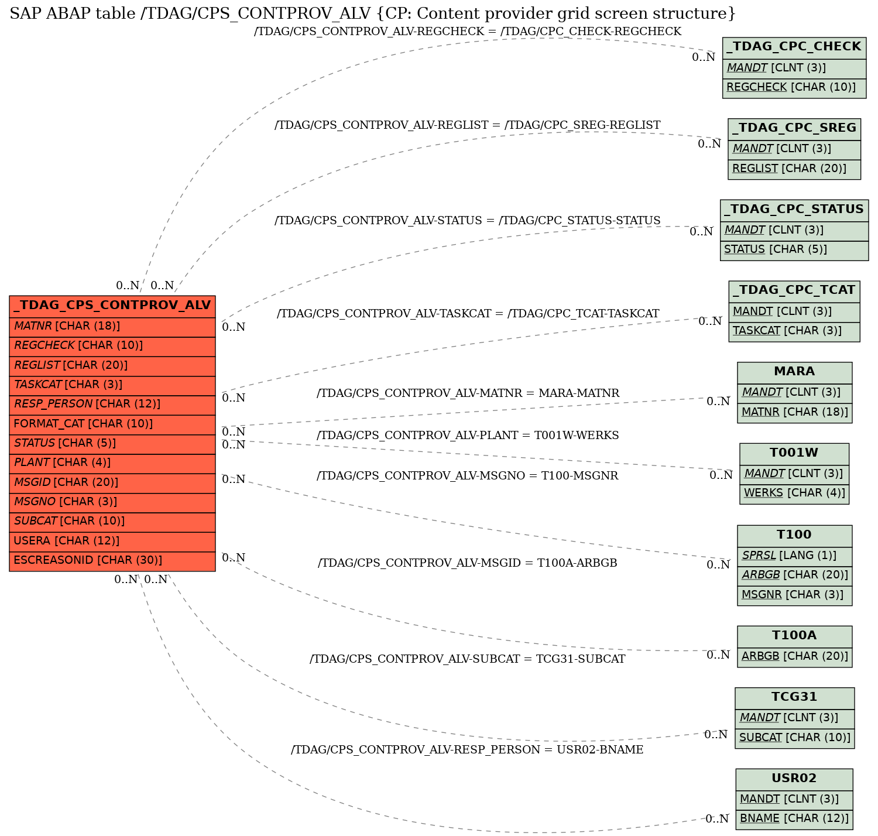Screen dimensions: 878x836
Task: Click MANDT field in TCG31 table
Action: [794, 718]
